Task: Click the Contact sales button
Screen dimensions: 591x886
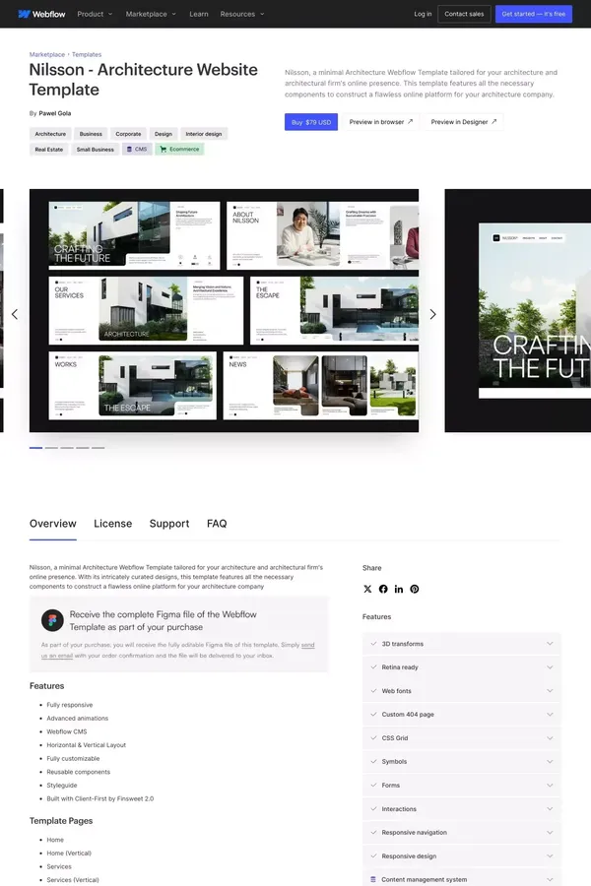Action: tap(464, 14)
